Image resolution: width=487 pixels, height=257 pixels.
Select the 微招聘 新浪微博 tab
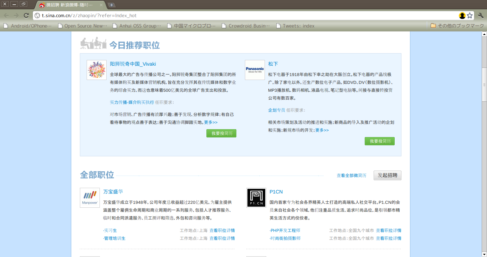click(x=70, y=5)
